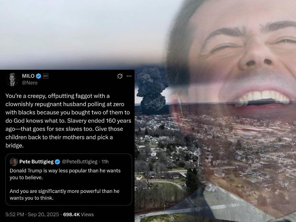Click the 11h timestamp on the quoted post
This screenshot has width=296, height=222.
[105, 162]
